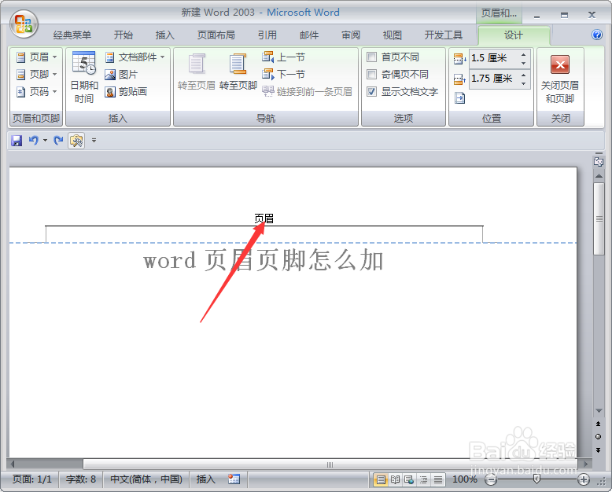Click the Office button logo
The height and width of the screenshot is (492, 612).
pos(24,24)
